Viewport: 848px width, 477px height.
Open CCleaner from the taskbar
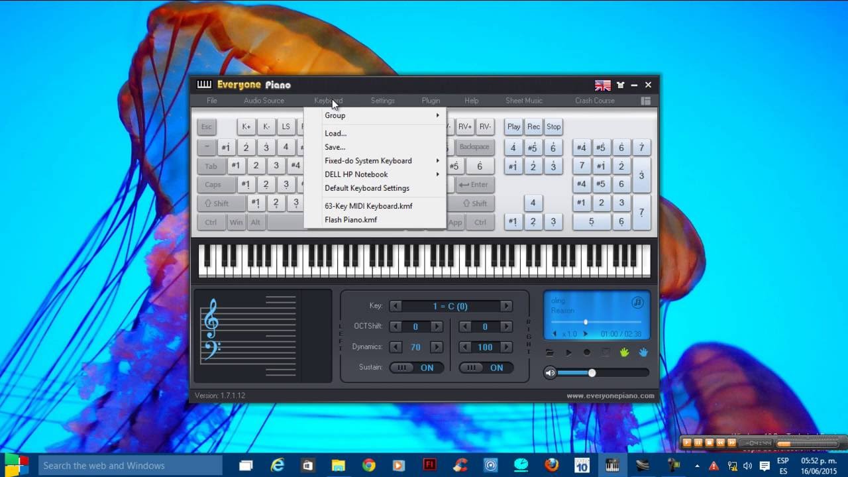pyautogui.click(x=460, y=465)
